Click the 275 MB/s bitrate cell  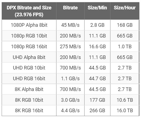(70, 47)
